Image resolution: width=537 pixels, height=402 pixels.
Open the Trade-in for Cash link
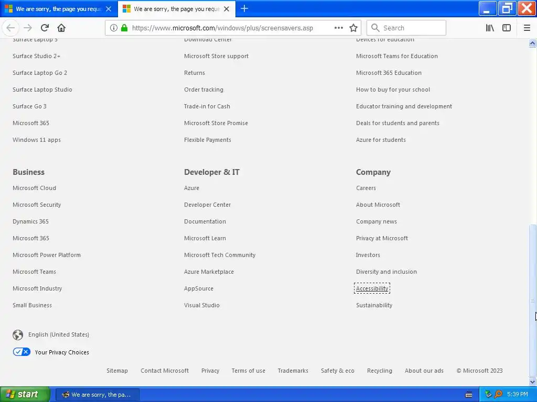pos(207,106)
